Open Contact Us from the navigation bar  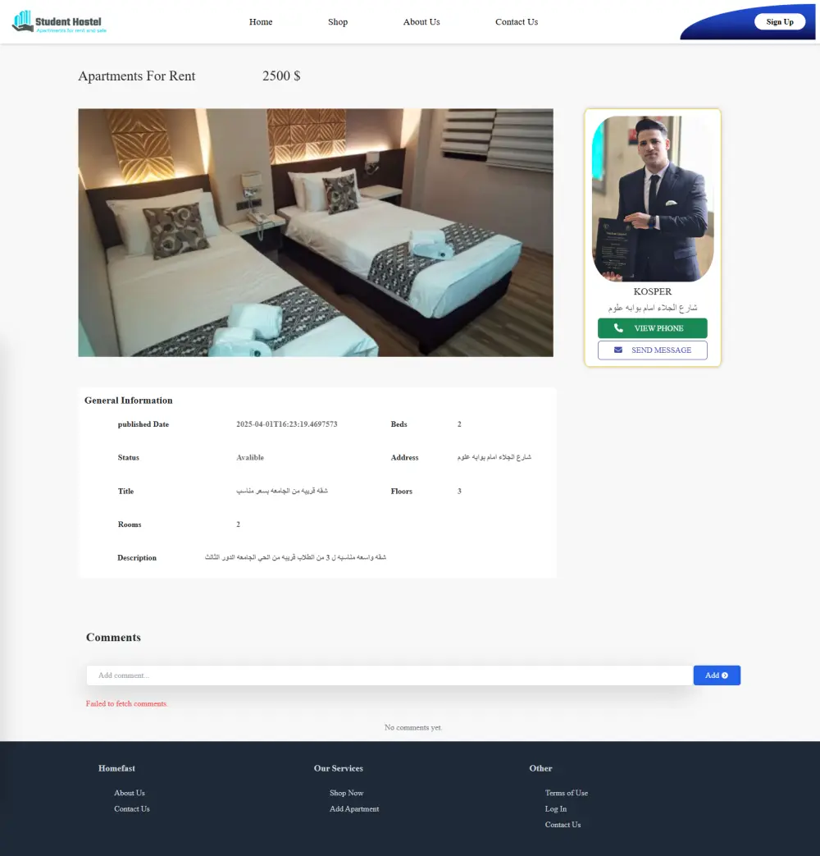coord(517,22)
